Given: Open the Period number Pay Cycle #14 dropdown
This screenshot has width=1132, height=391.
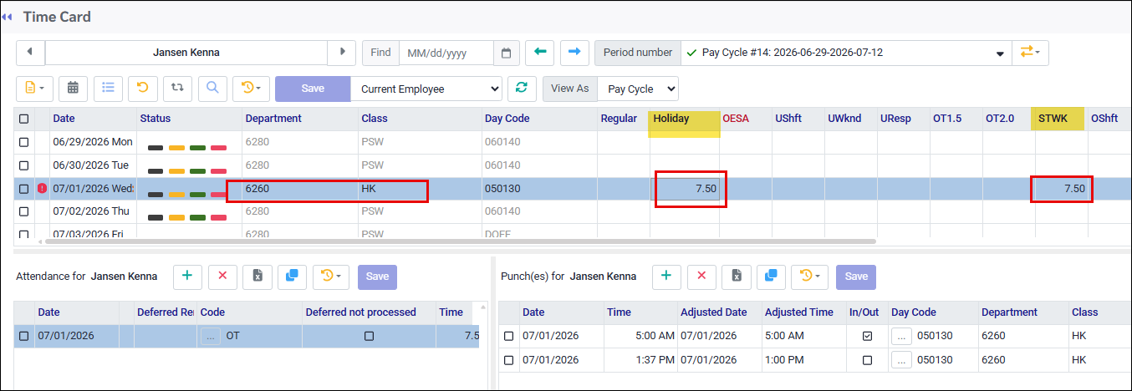Looking at the screenshot, I should (x=845, y=52).
